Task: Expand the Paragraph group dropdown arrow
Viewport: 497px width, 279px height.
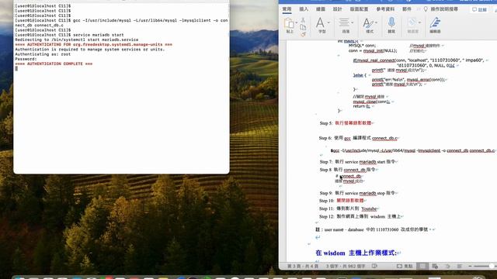Action: pyautogui.click(x=352, y=22)
